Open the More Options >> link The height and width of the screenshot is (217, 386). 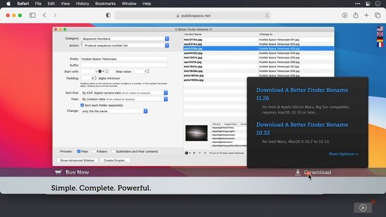344,154
